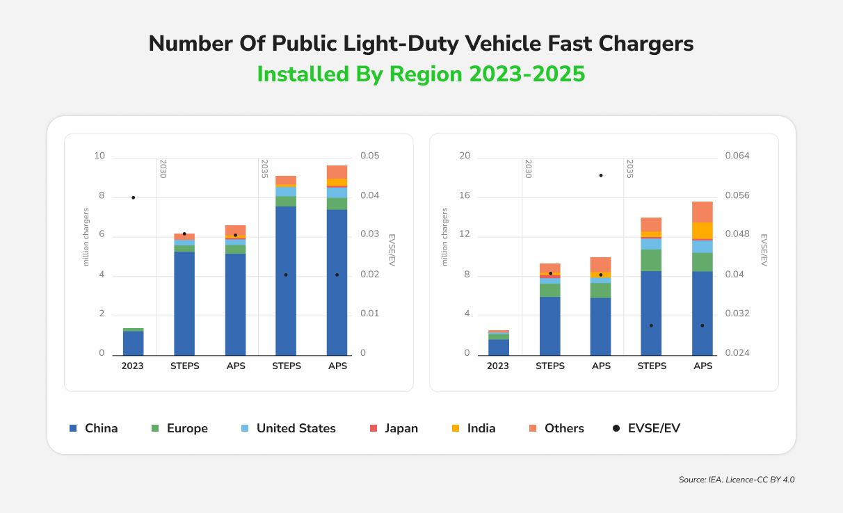Image resolution: width=843 pixels, height=513 pixels.
Task: Select the United States light-blue legend square
Action: click(245, 428)
